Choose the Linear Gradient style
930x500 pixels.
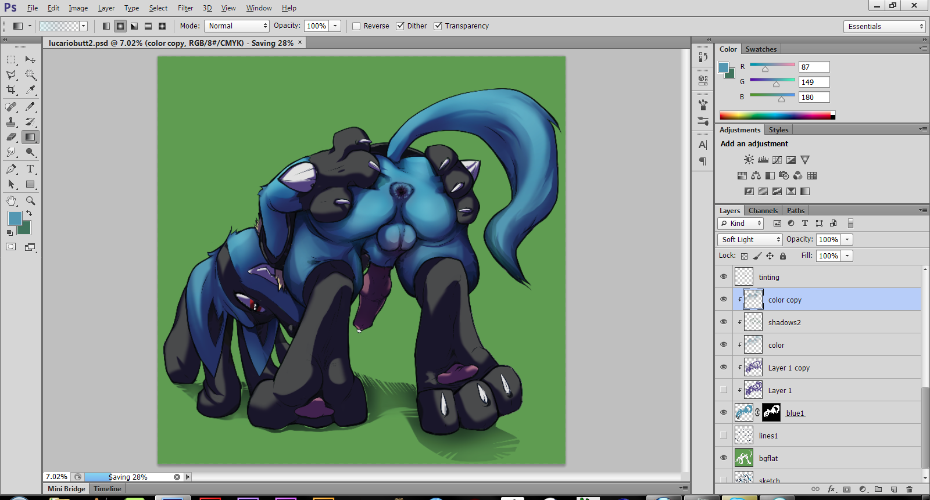[x=106, y=26]
